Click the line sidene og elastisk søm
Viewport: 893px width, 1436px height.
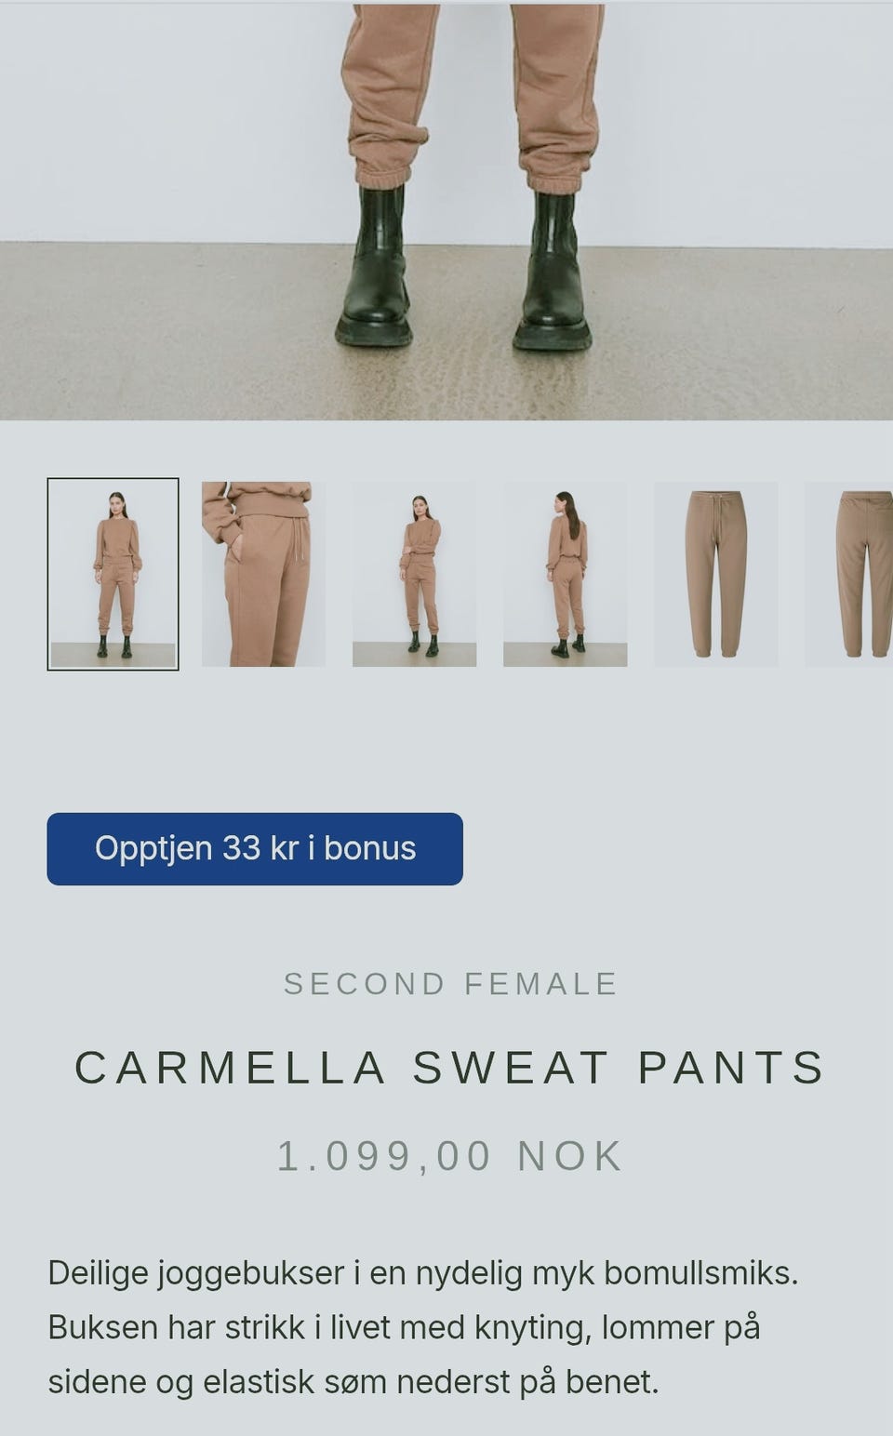coord(353,1382)
